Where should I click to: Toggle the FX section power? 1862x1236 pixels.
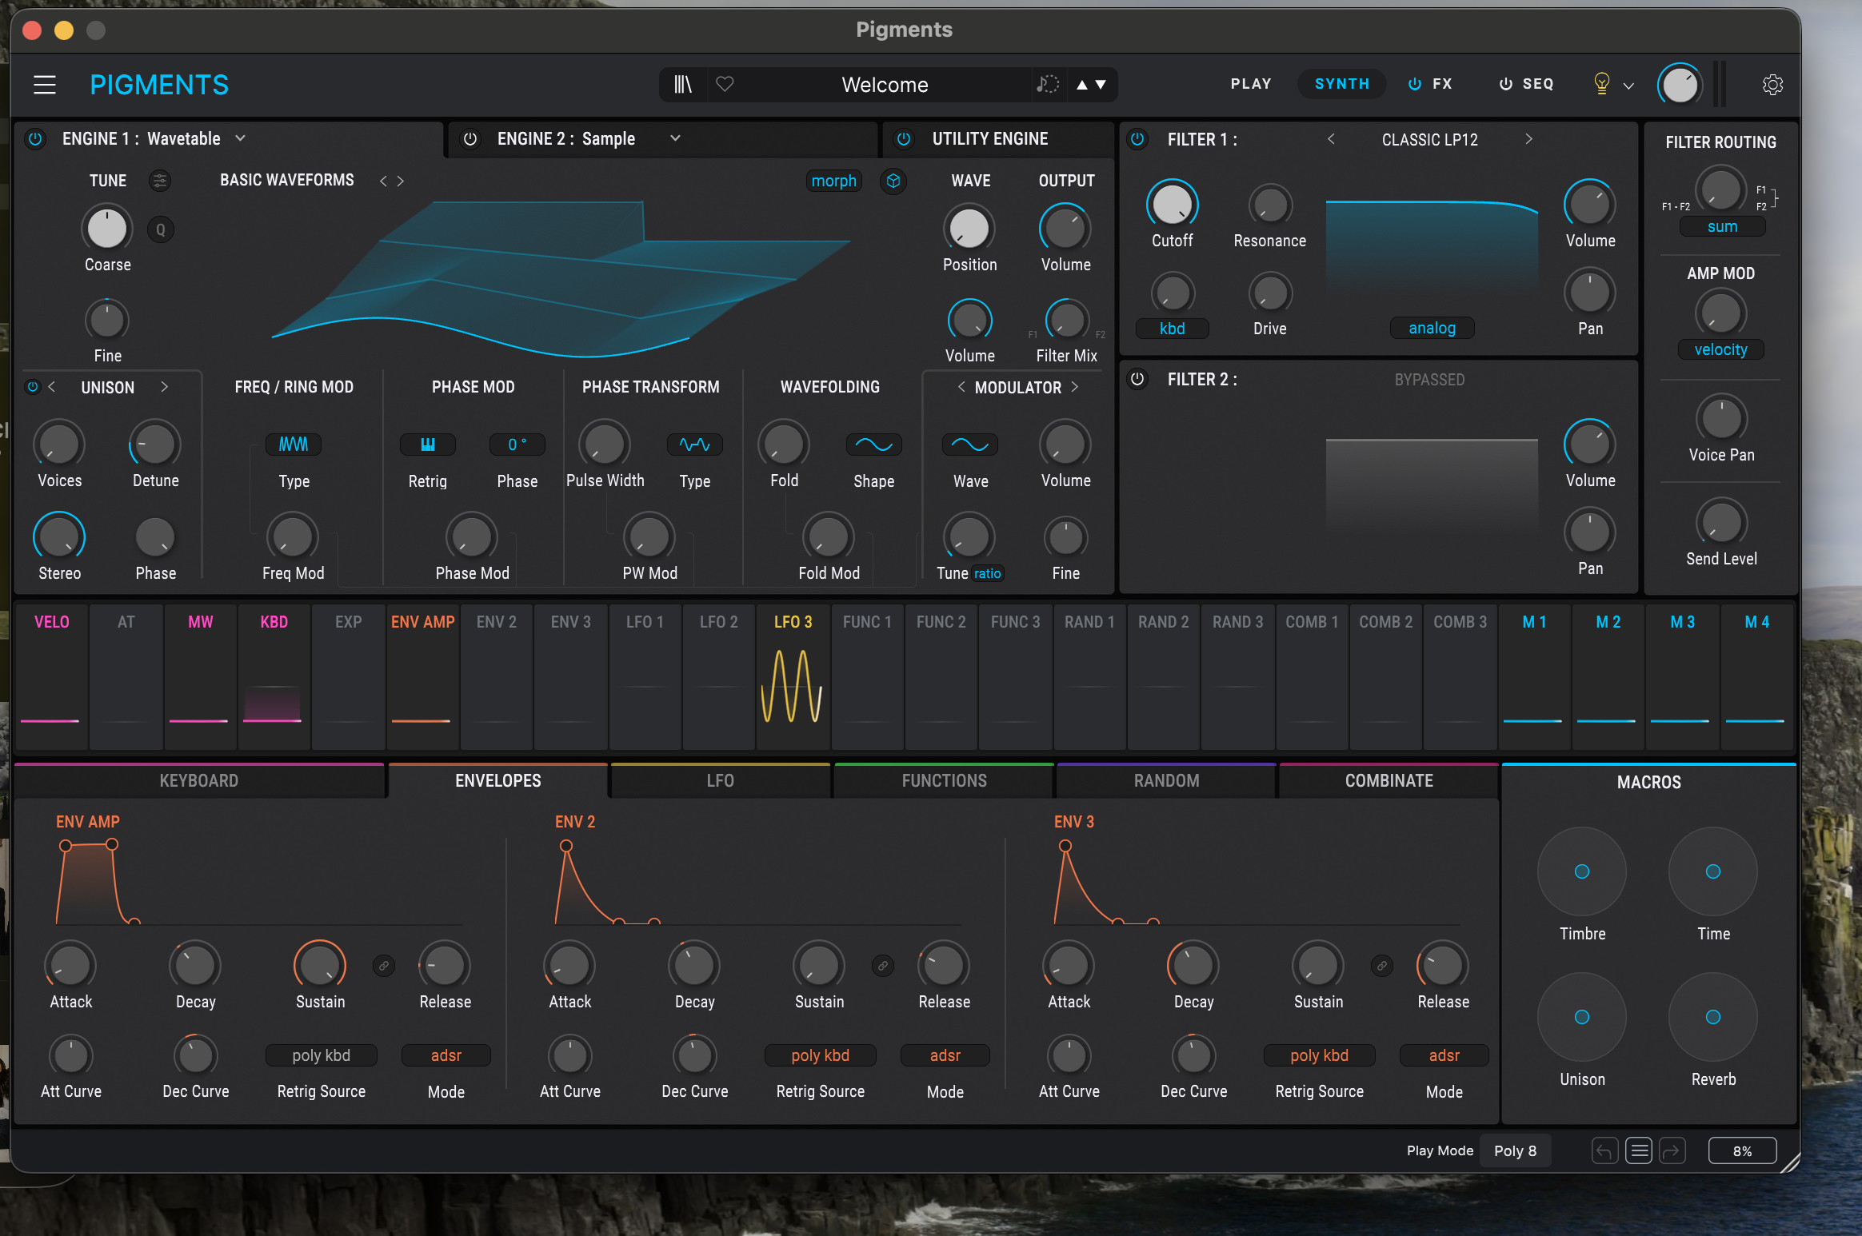(1415, 84)
